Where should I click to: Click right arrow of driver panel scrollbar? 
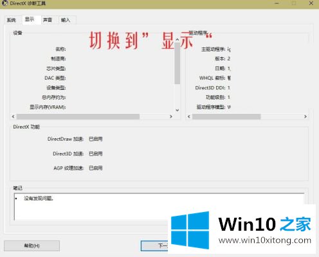coord(305,116)
